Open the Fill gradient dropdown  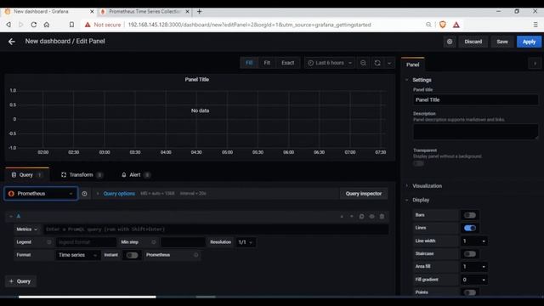474,280
